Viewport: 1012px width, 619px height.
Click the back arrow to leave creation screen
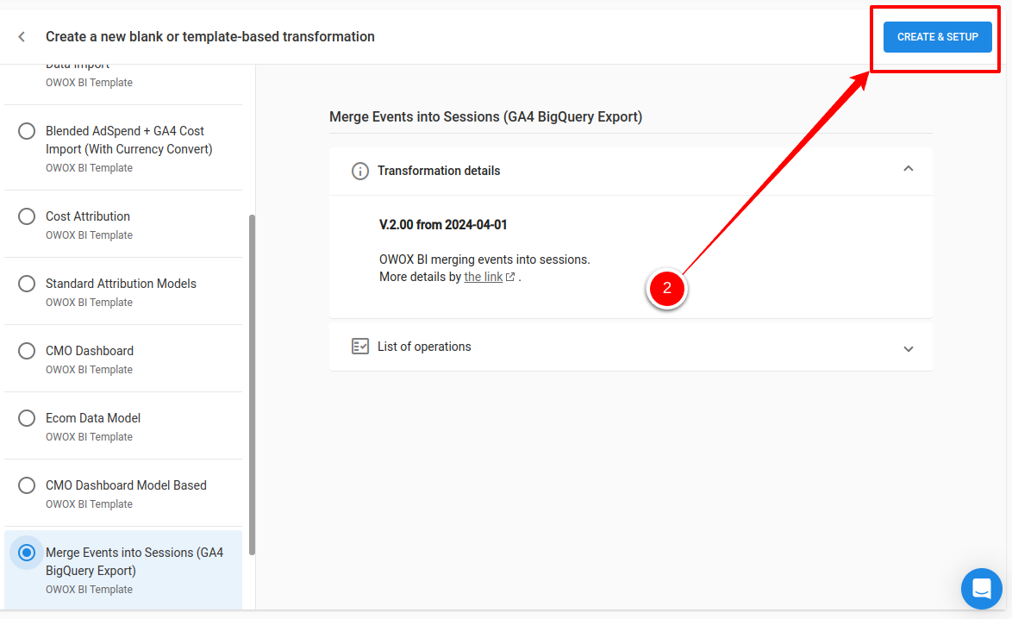pyautogui.click(x=21, y=36)
